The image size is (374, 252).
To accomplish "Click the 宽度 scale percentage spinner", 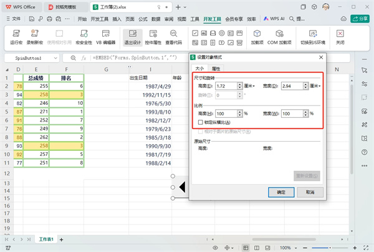I will click(305, 114).
